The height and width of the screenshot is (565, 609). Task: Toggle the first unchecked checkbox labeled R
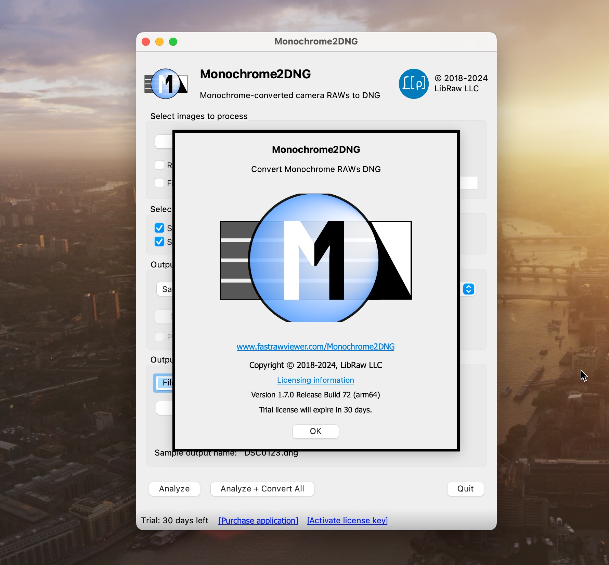tap(159, 165)
